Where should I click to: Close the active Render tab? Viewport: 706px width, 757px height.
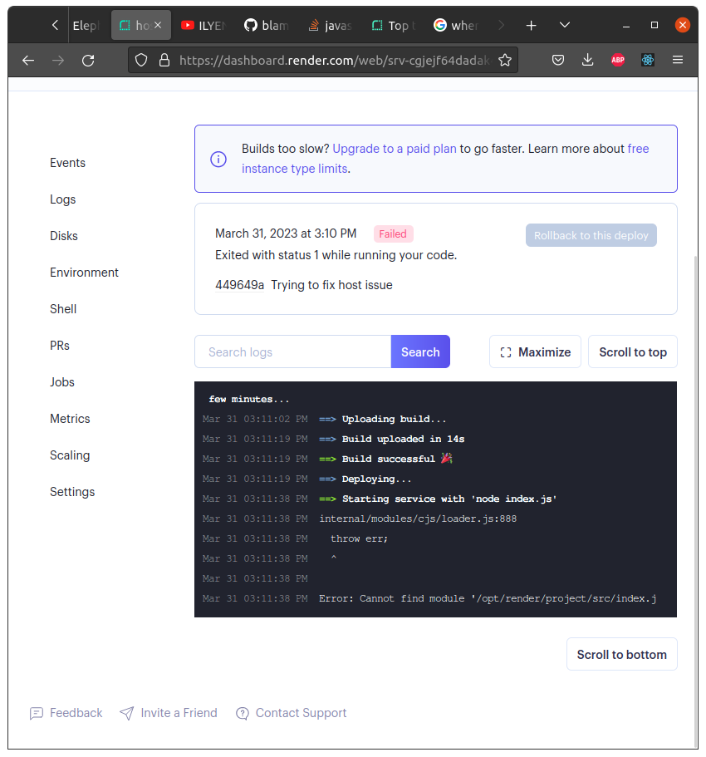pos(158,25)
